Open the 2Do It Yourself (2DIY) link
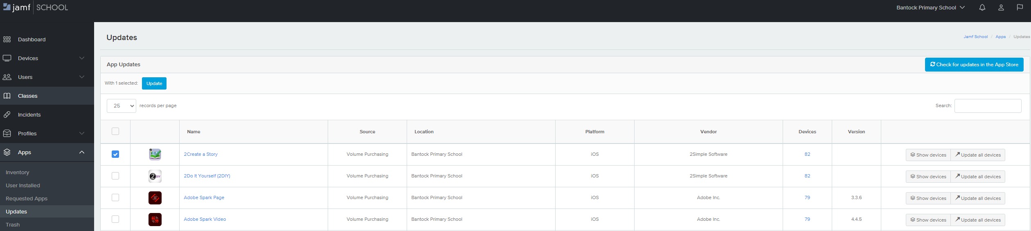1031x231 pixels. [207, 176]
